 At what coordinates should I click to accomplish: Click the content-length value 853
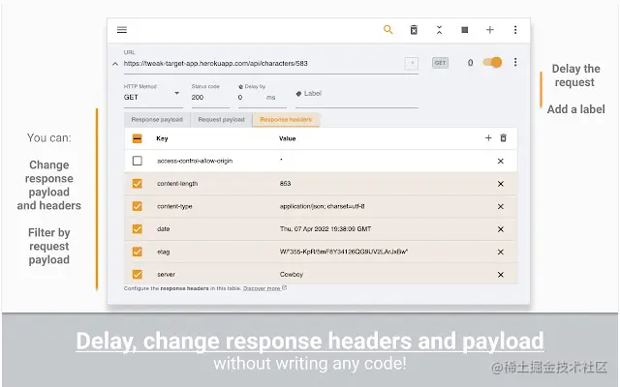click(285, 184)
